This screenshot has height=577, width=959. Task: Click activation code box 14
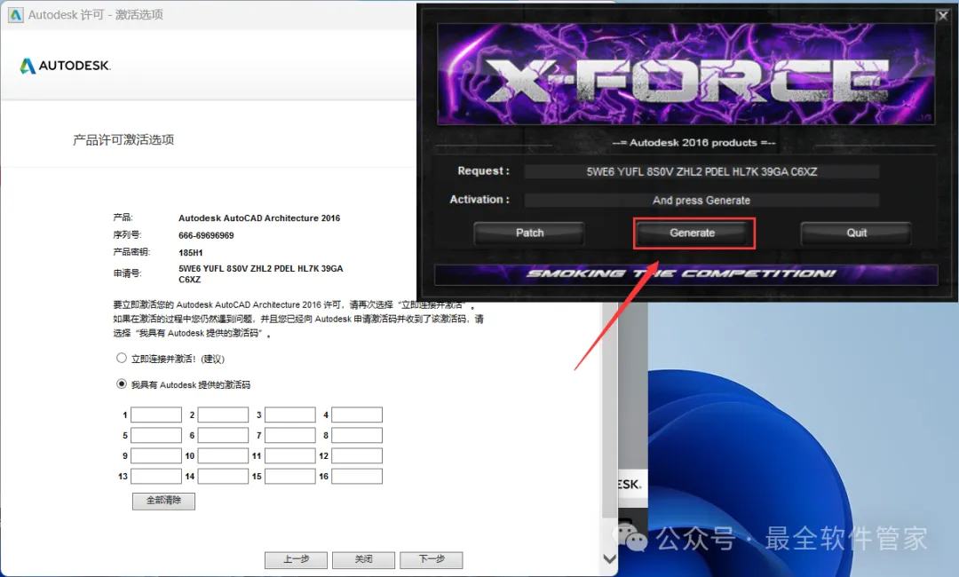[223, 476]
